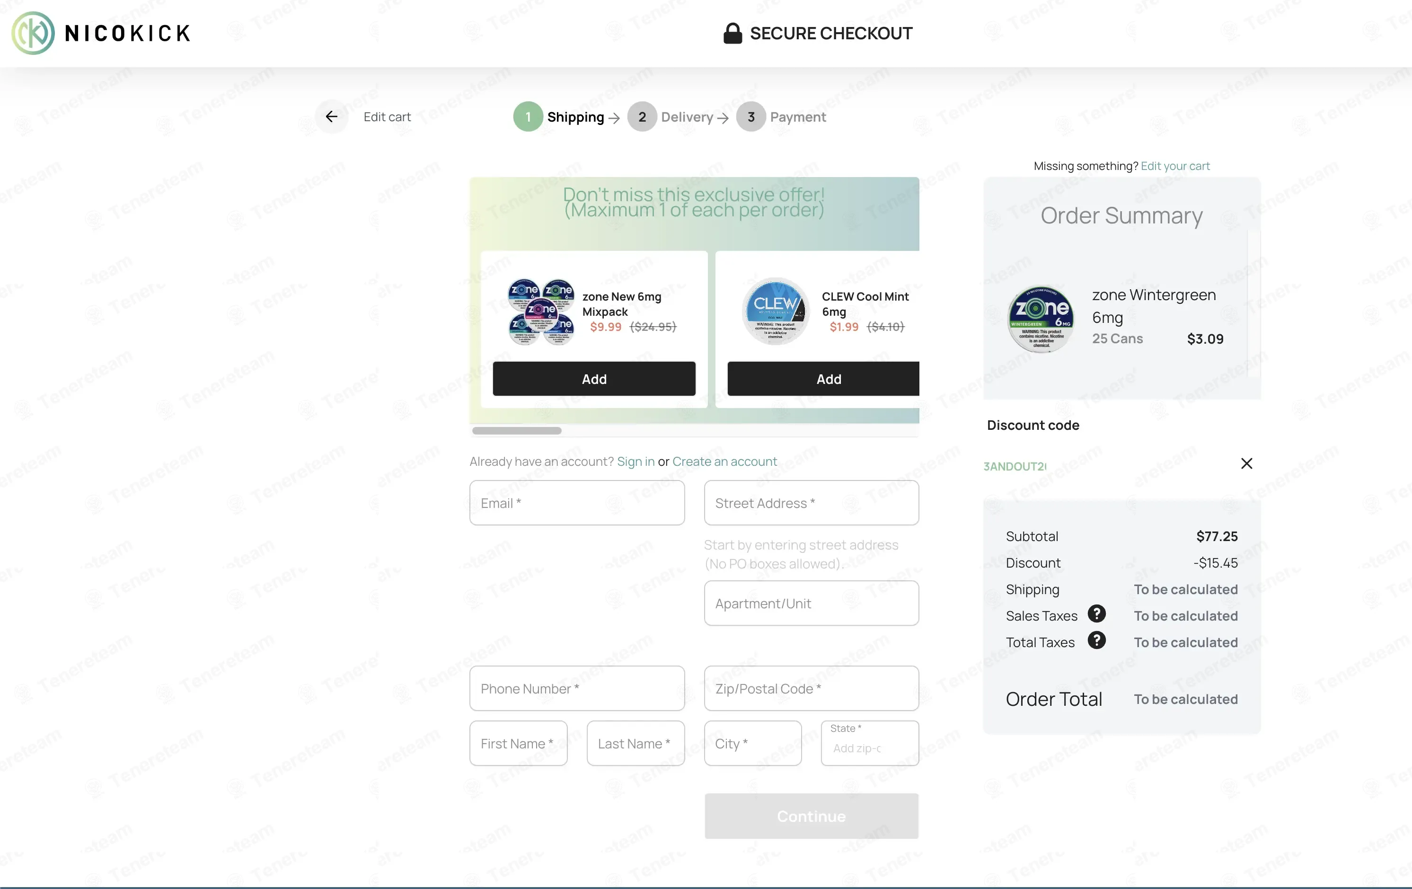This screenshot has height=889, width=1412.
Task: Focus the First Name field
Action: [x=518, y=744]
